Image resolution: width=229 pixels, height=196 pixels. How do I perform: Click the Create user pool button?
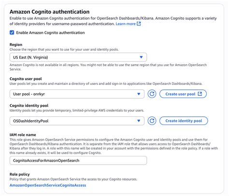(x=183, y=94)
